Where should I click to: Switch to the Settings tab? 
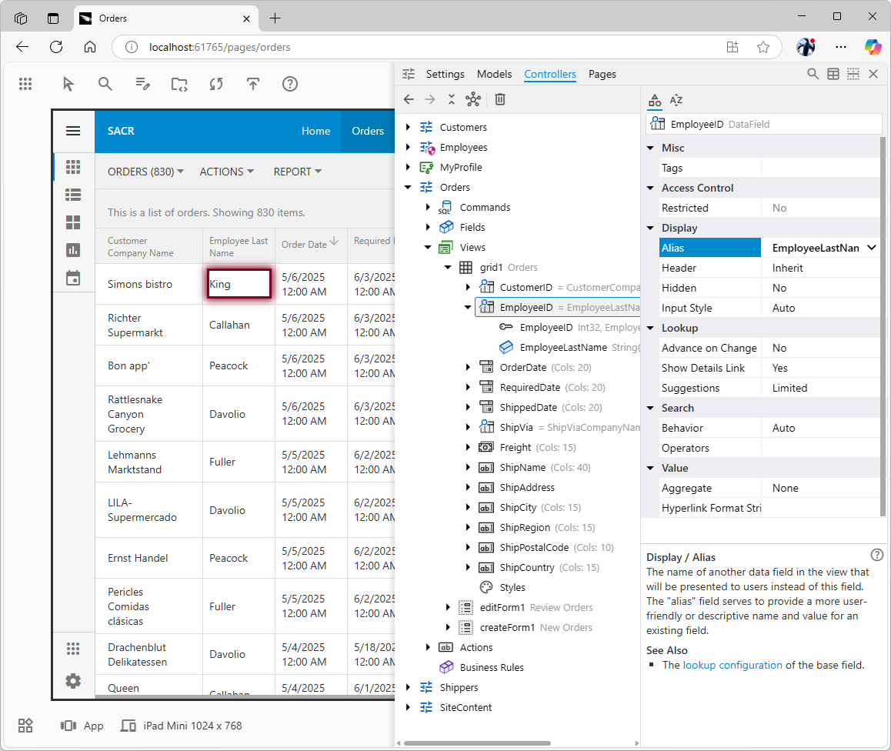coord(445,74)
